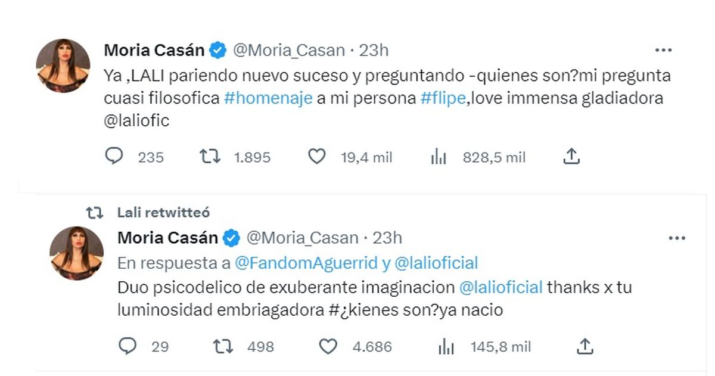Click Moria Casán avatar on first tweet
This screenshot has width=715, height=376.
tap(63, 66)
